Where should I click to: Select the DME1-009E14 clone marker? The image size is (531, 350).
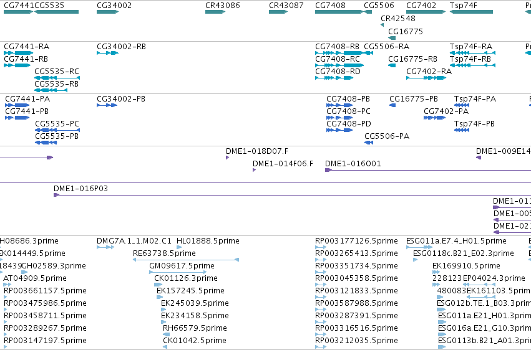point(479,158)
